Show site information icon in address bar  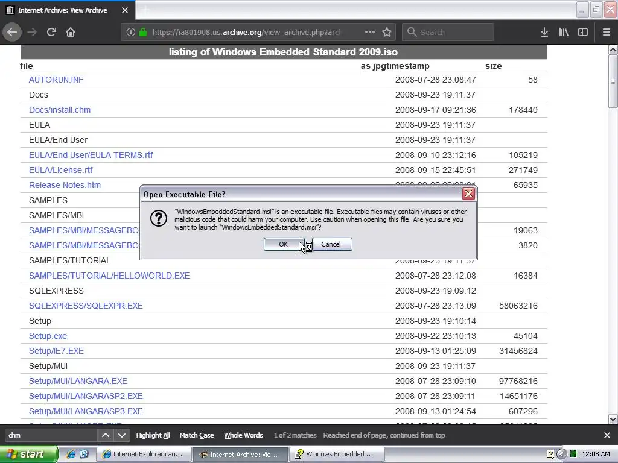(131, 32)
